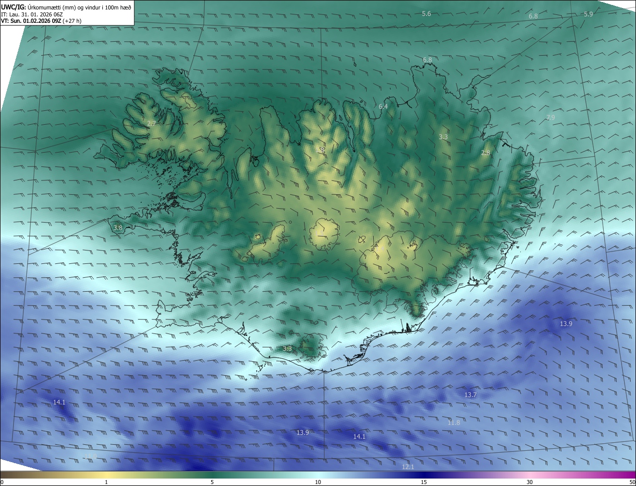This screenshot has width=636, height=486.
Task: Click the 13.9 value right of the 13.7 label
Action: (x=566, y=324)
